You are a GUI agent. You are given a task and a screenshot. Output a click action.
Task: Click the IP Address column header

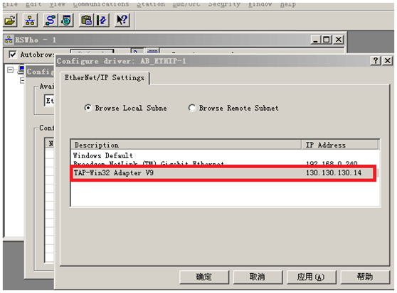(x=340, y=145)
